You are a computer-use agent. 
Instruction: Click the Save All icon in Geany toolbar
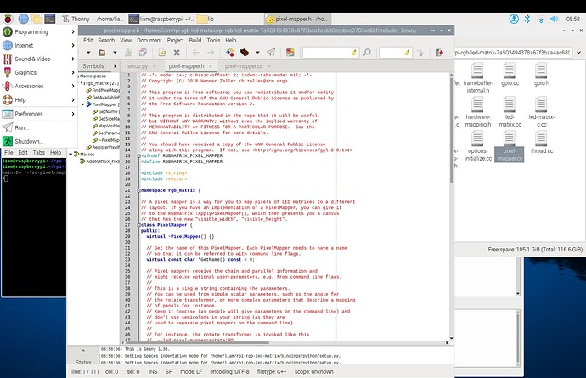point(143,53)
